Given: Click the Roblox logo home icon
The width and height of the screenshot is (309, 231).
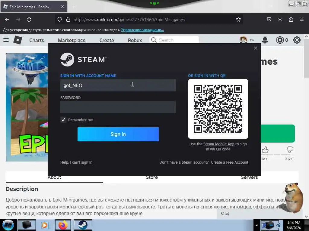Looking at the screenshot, I should [x=18, y=40].
